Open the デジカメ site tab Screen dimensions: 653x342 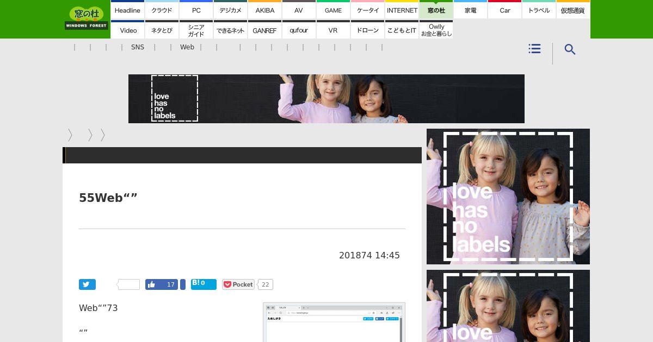click(230, 10)
